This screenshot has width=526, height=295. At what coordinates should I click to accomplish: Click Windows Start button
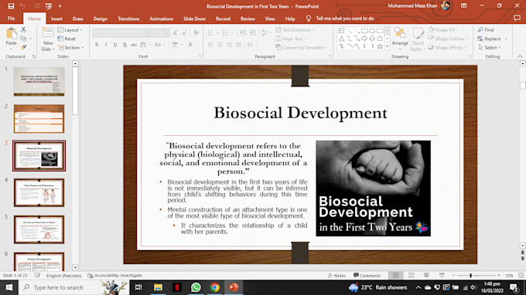9,287
